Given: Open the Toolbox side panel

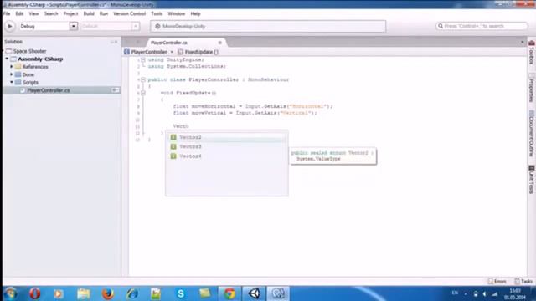Looking at the screenshot, I should click(x=532, y=53).
